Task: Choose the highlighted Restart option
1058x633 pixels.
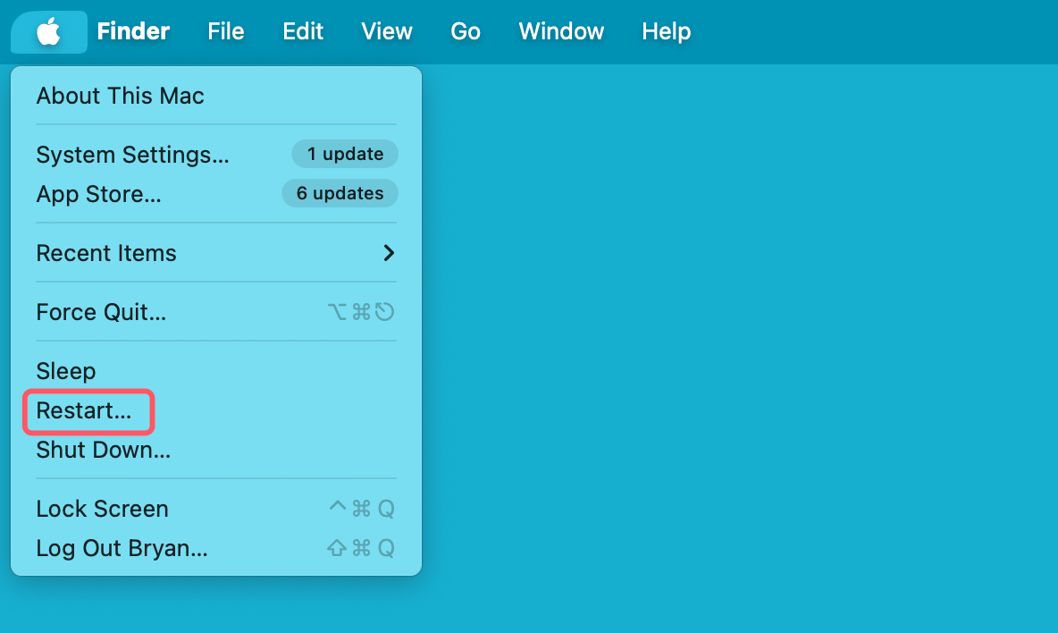Action: [84, 411]
